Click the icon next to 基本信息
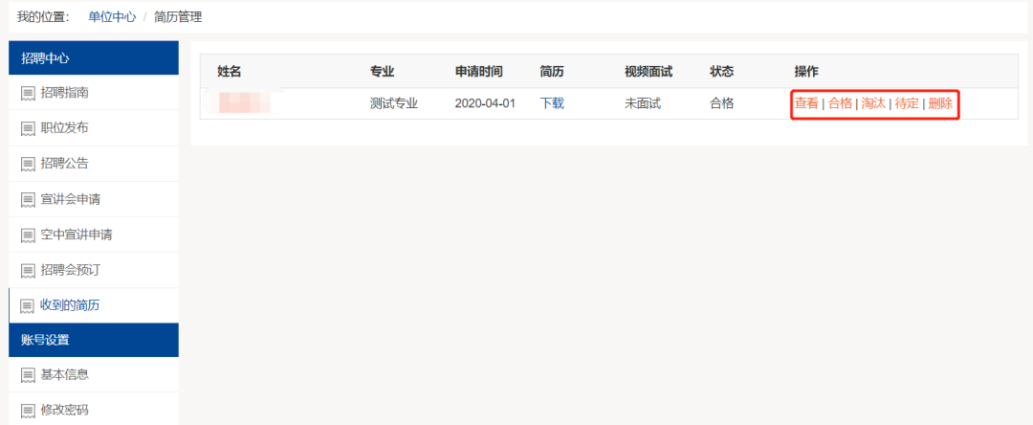This screenshot has width=1033, height=425. tap(28, 374)
